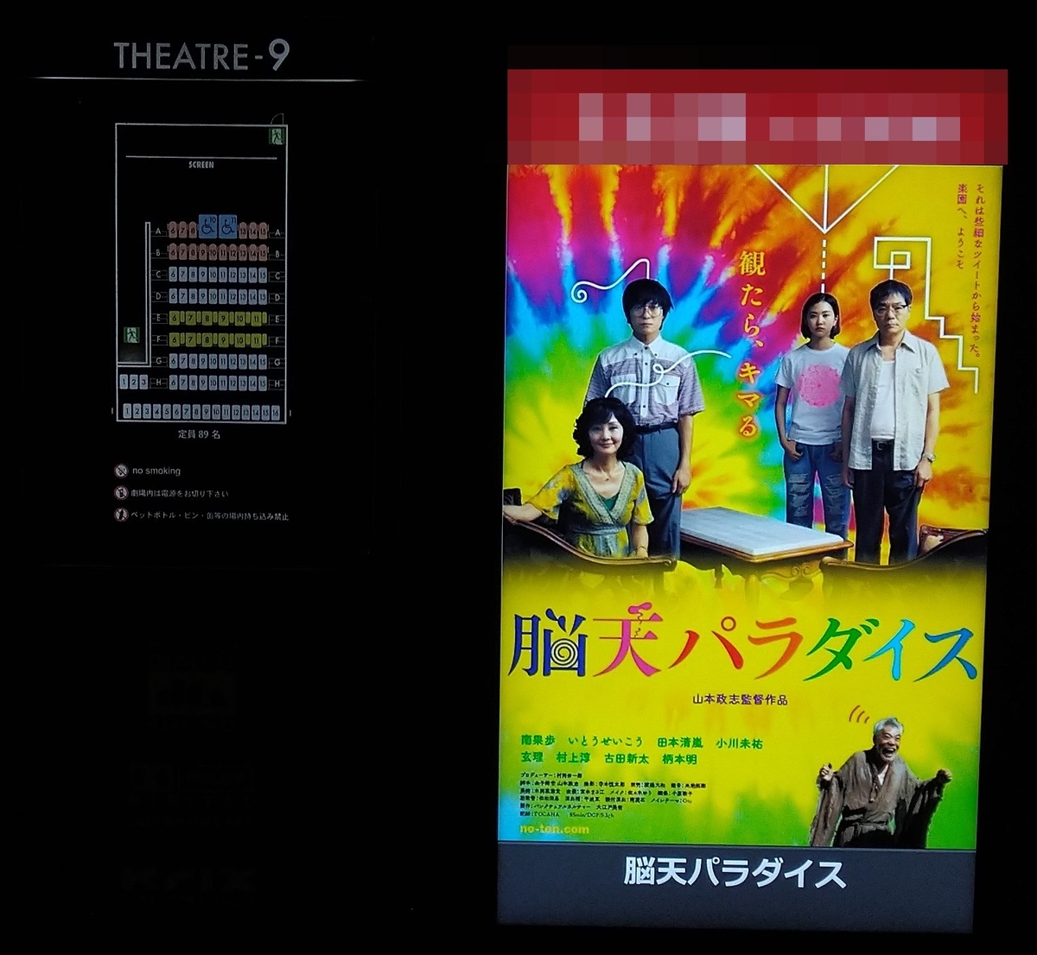Select seat 1 in row H

point(124,383)
